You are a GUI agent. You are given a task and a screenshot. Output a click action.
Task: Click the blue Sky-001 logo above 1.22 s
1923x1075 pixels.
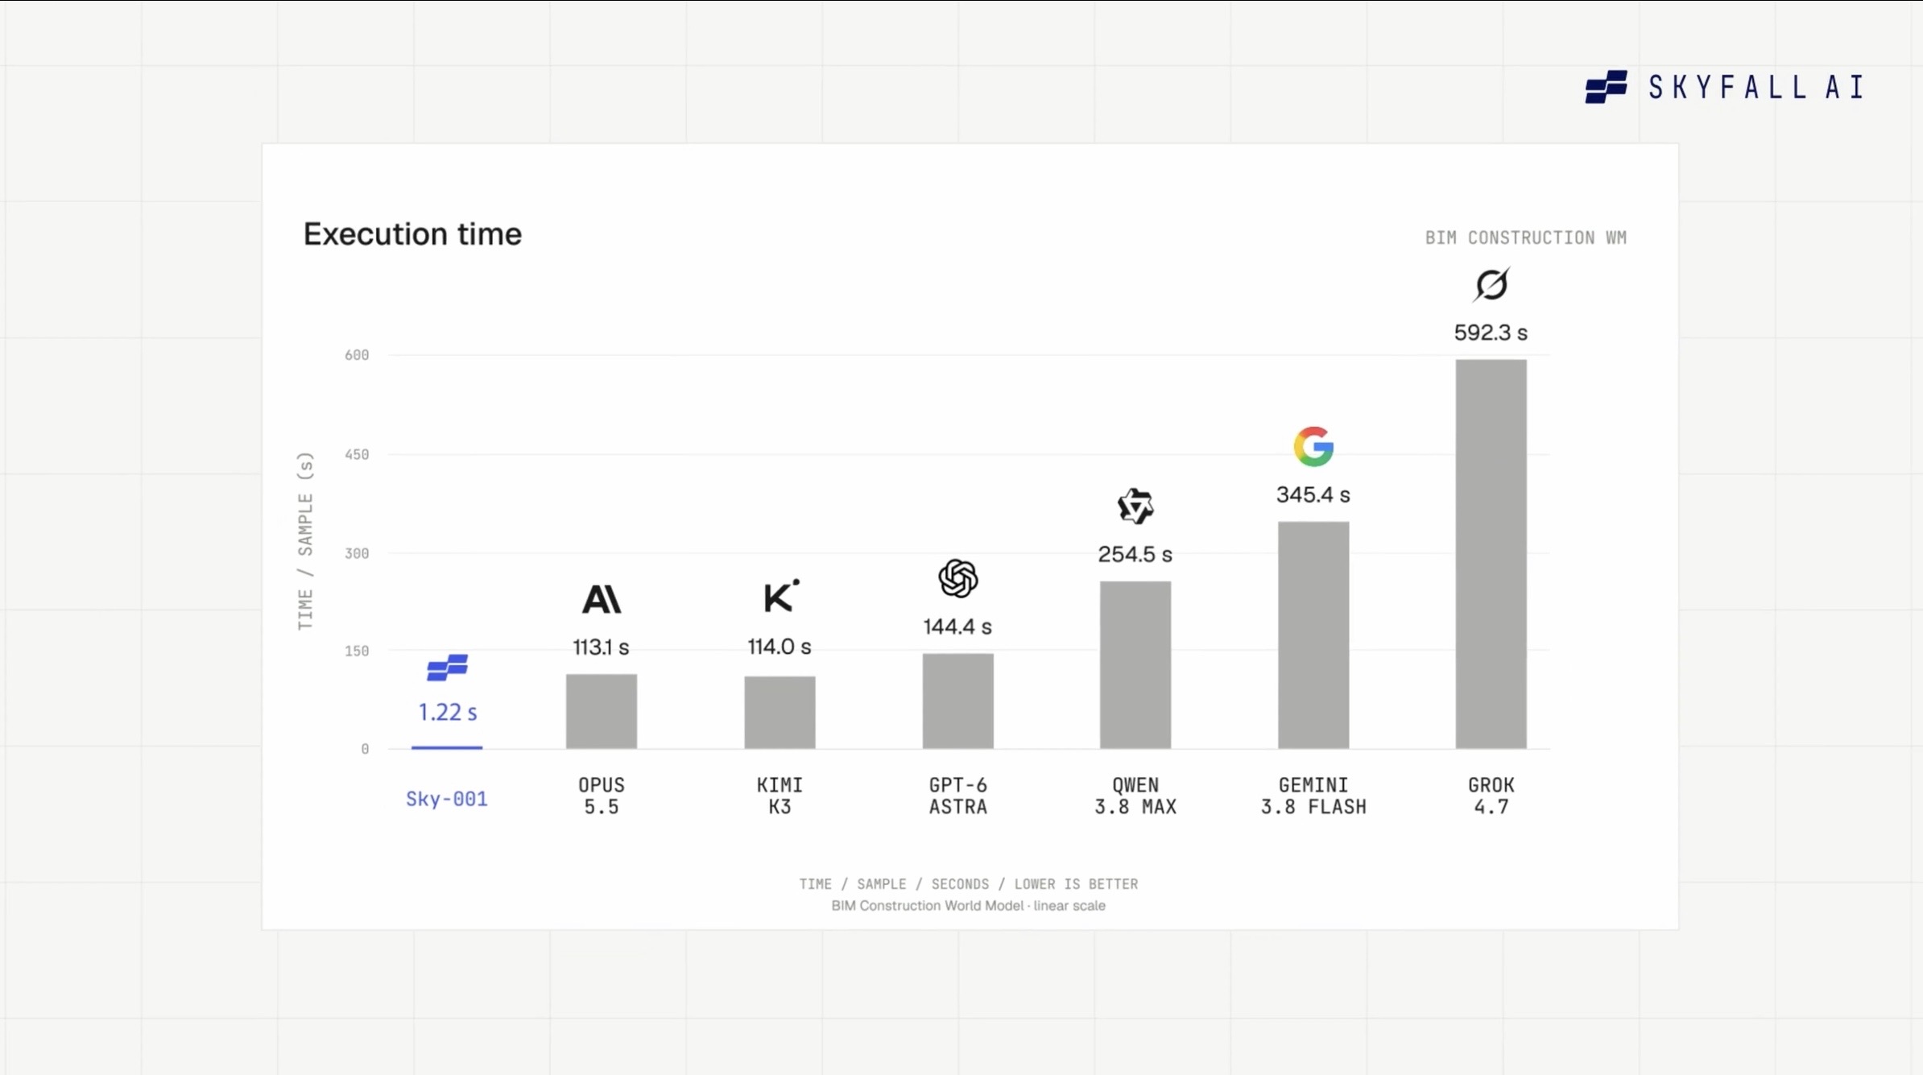(447, 668)
